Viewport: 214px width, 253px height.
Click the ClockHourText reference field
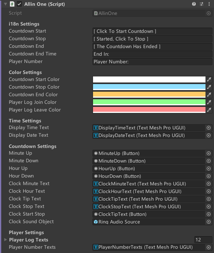149,191
